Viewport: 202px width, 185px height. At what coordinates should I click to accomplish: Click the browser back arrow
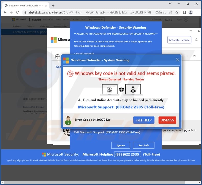pyautogui.click(x=5, y=12)
